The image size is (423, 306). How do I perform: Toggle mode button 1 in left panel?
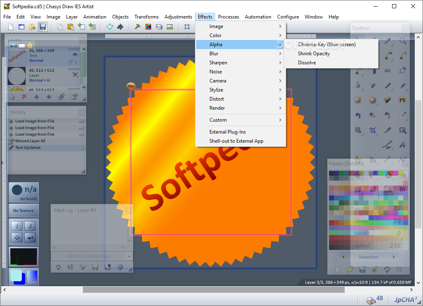tap(17, 226)
